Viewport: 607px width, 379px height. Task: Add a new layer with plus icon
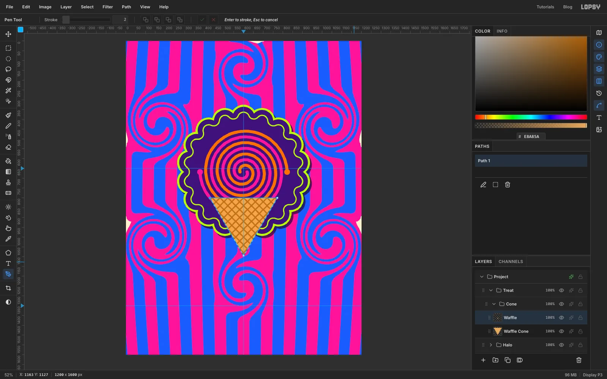click(x=483, y=360)
